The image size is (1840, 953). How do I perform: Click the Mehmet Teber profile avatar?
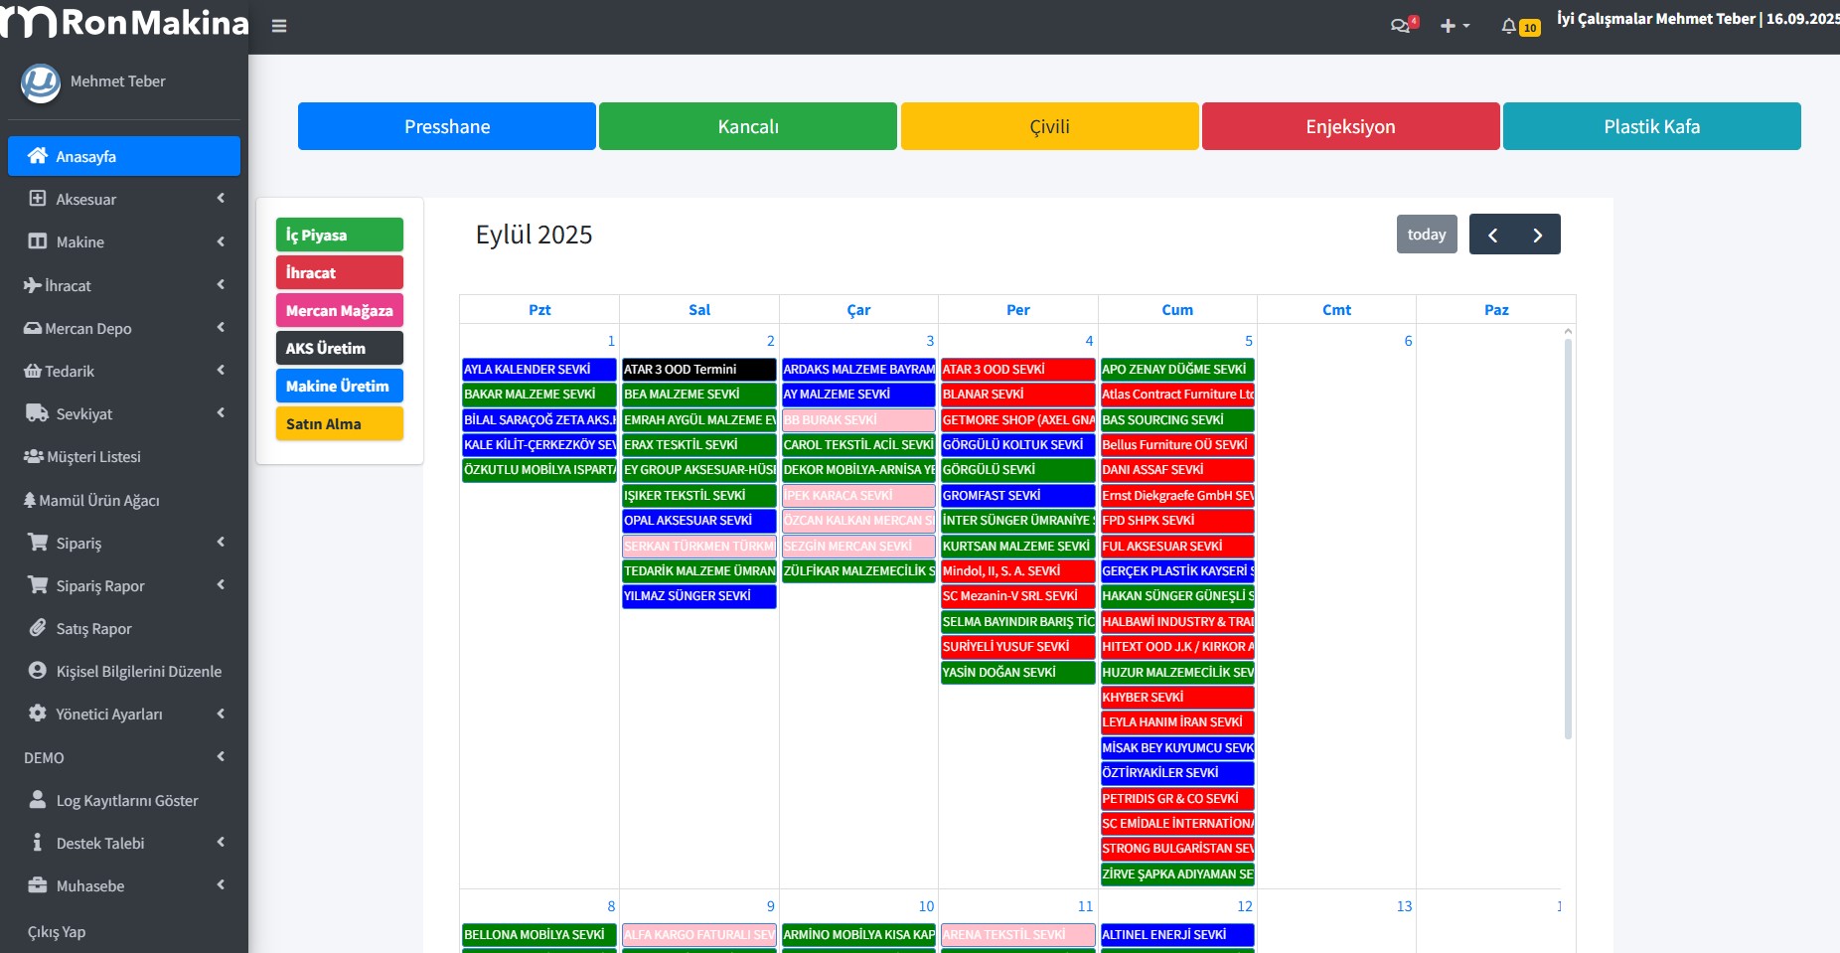tap(41, 82)
